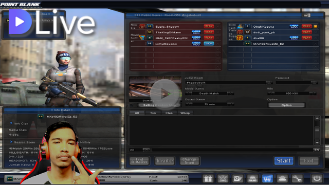Close the fifth empty red team slot
The width and height of the screenshot is (329, 185).
[218, 49]
